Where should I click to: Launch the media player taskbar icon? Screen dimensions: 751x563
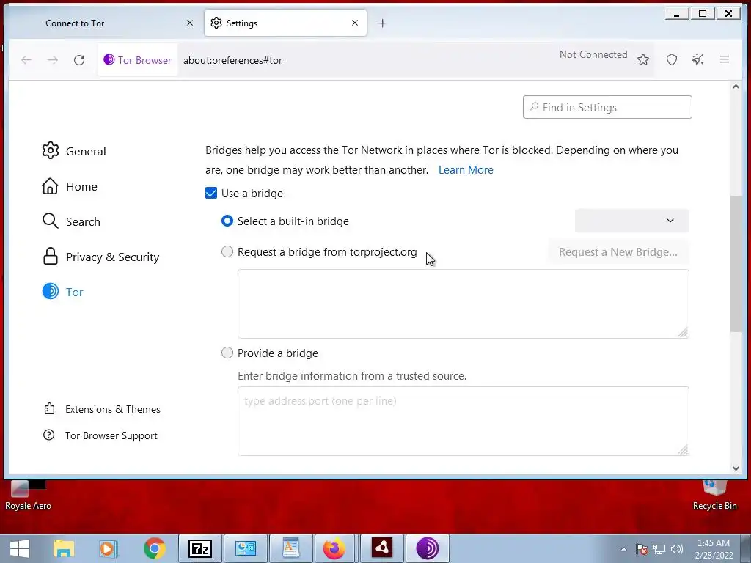click(x=109, y=548)
